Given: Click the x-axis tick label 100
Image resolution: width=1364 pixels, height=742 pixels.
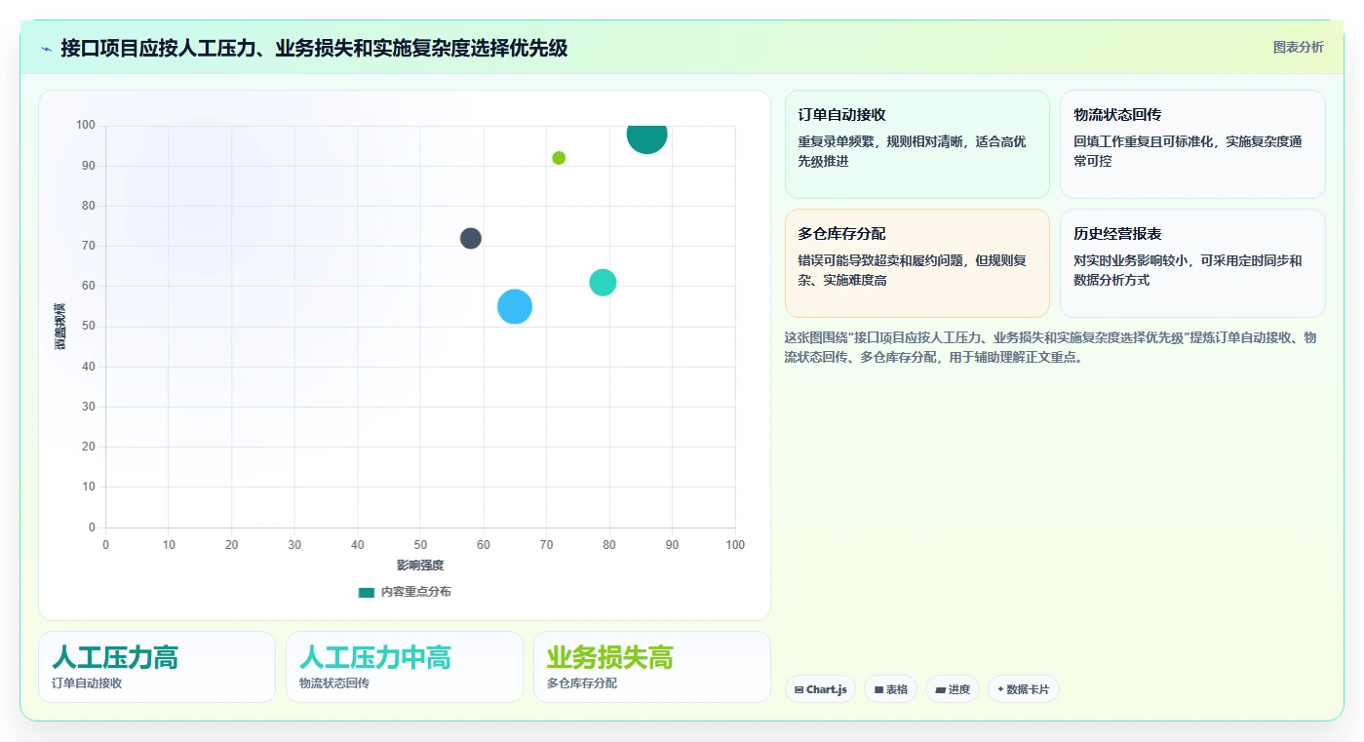Looking at the screenshot, I should click(735, 545).
